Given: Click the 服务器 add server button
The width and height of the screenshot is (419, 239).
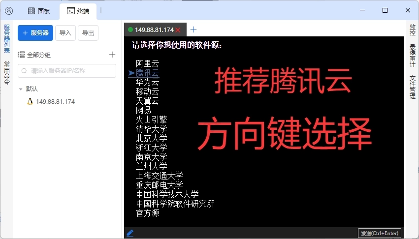Looking at the screenshot, I should [x=35, y=33].
